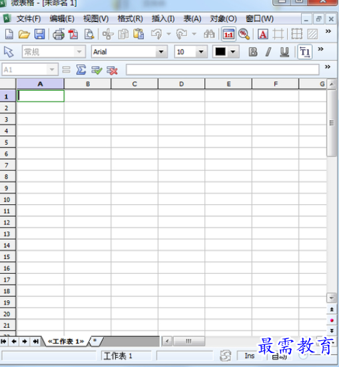Select the «工作表 1» sheet tab
This screenshot has height=367, width=339.
(x=66, y=341)
